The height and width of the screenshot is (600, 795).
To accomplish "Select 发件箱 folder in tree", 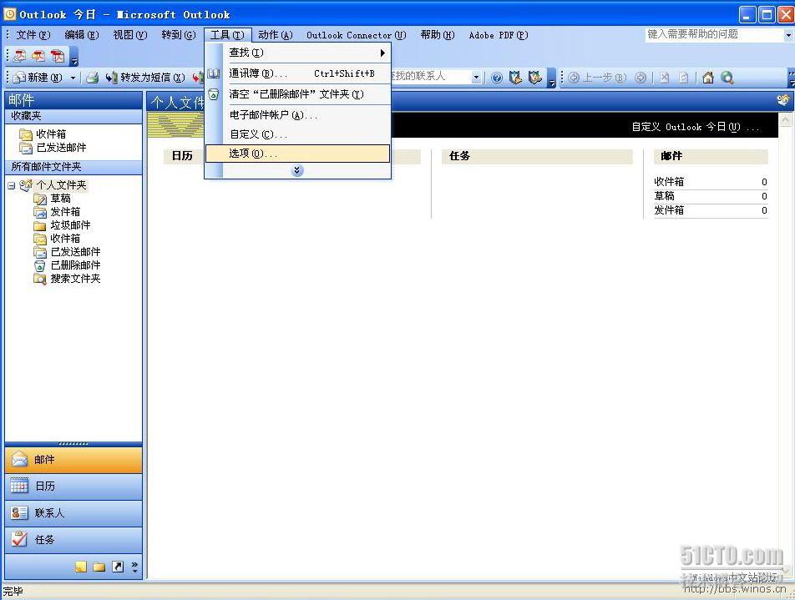I will click(x=65, y=212).
